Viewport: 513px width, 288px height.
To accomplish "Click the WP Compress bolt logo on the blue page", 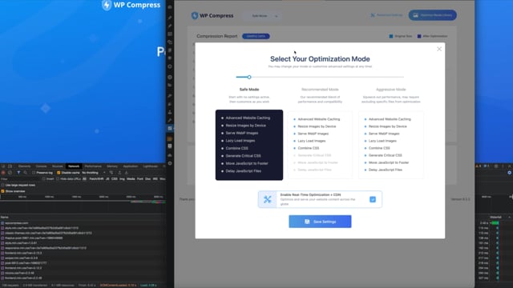I will tap(107, 5).
